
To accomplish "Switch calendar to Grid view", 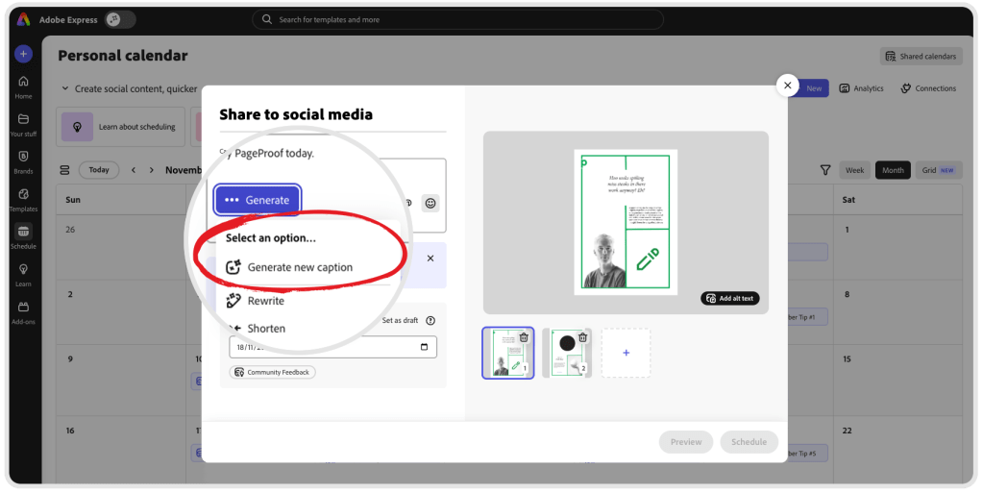I will click(x=938, y=170).
